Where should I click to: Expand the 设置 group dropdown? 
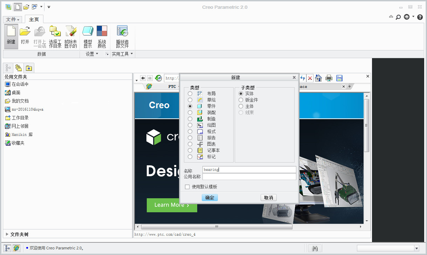point(92,54)
